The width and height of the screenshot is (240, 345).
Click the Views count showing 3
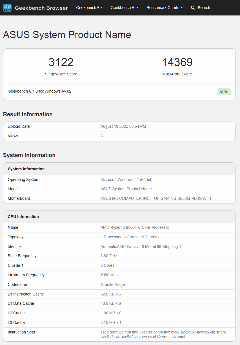(101, 136)
